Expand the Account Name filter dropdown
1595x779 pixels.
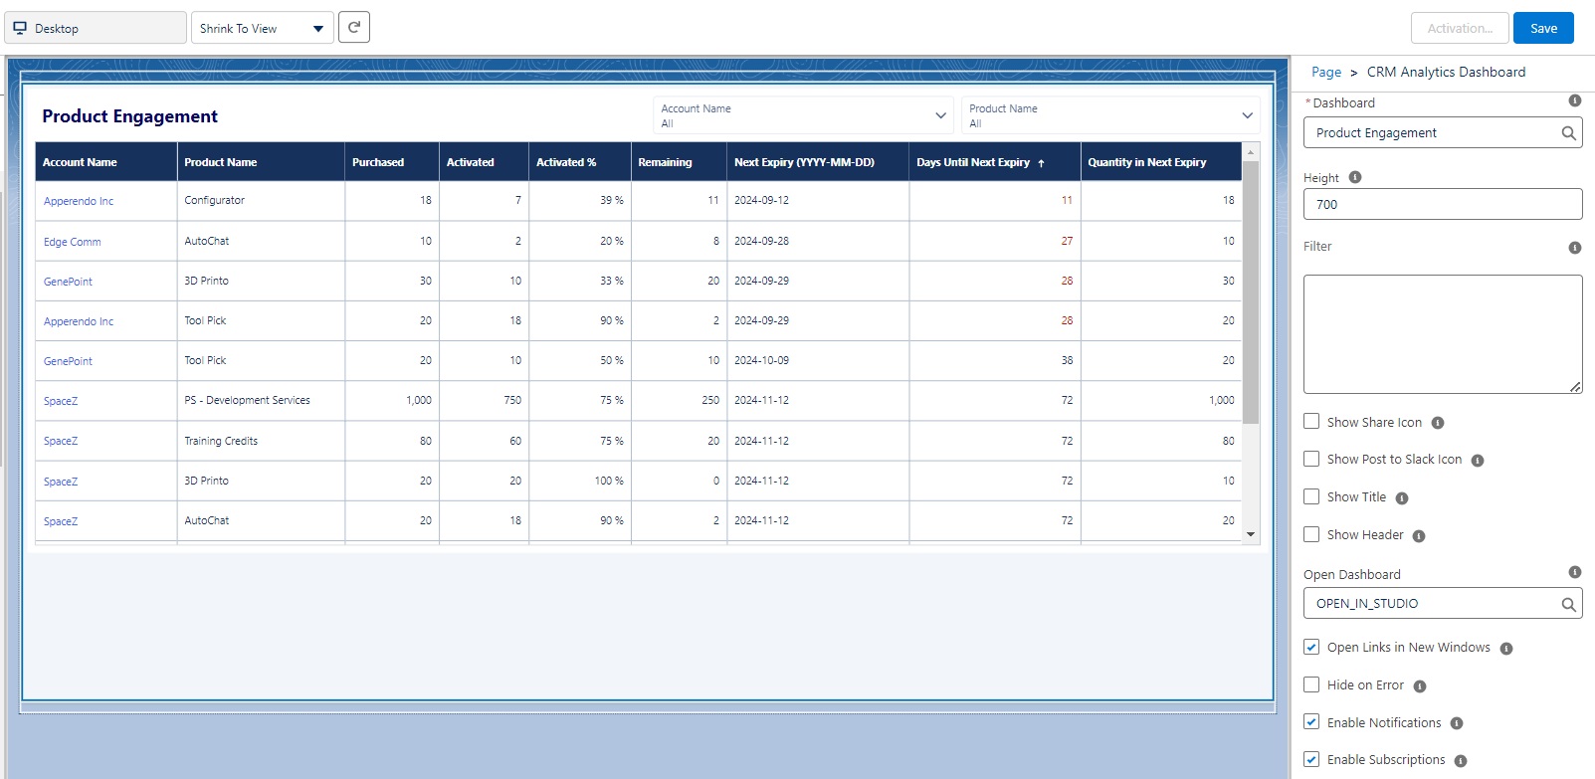804,115
